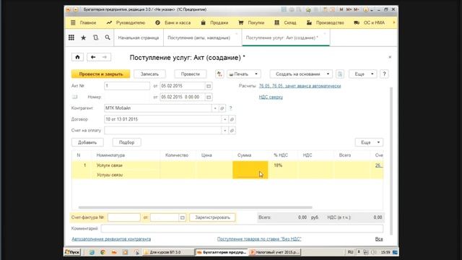Open the Windows Пуск start button
This screenshot has width=462, height=260.
pos(72,252)
